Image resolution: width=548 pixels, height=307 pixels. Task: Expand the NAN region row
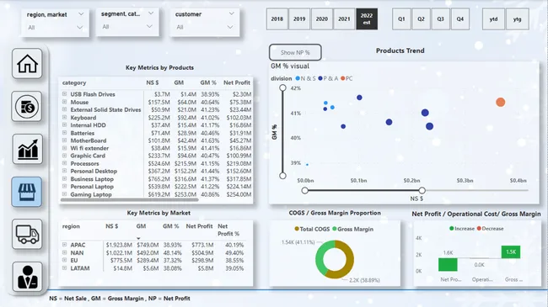pyautogui.click(x=64, y=252)
